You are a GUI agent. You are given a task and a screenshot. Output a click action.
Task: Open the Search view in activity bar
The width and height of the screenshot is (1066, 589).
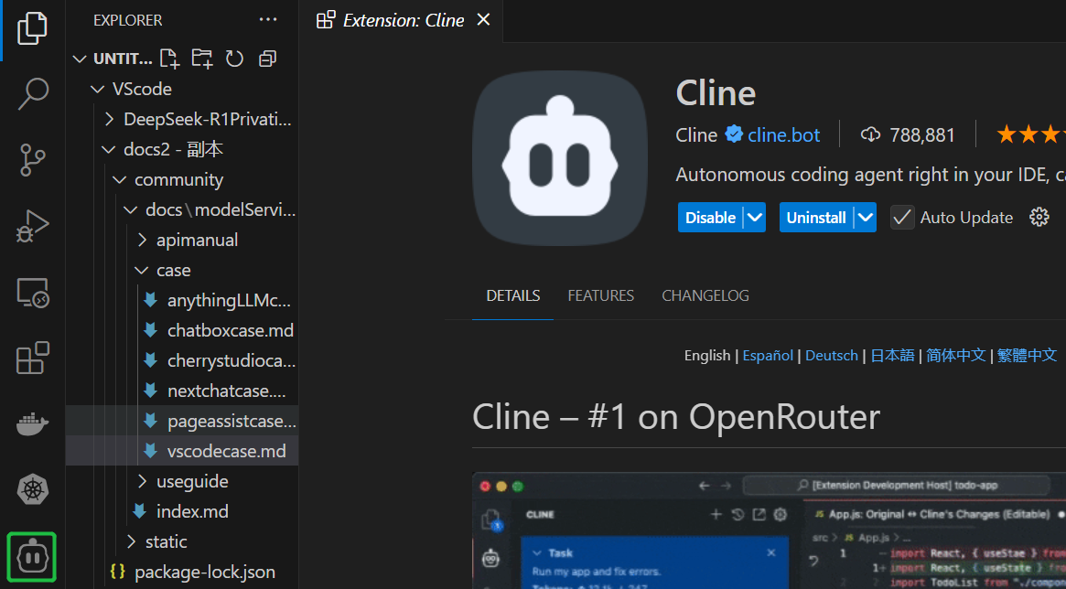click(x=33, y=93)
